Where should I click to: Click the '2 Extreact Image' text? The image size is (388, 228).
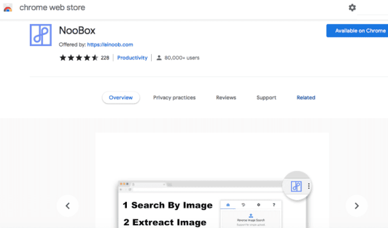tap(165, 223)
